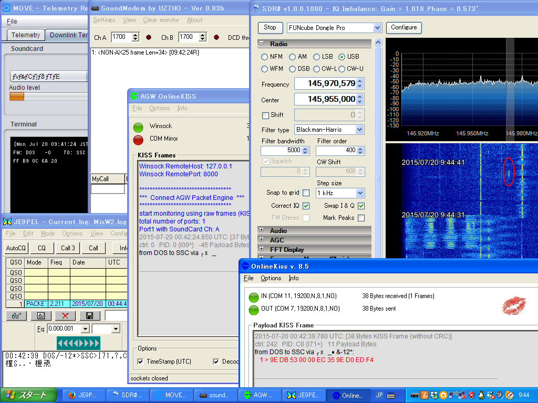Expand the AGC panel in SDR#

coord(262,239)
